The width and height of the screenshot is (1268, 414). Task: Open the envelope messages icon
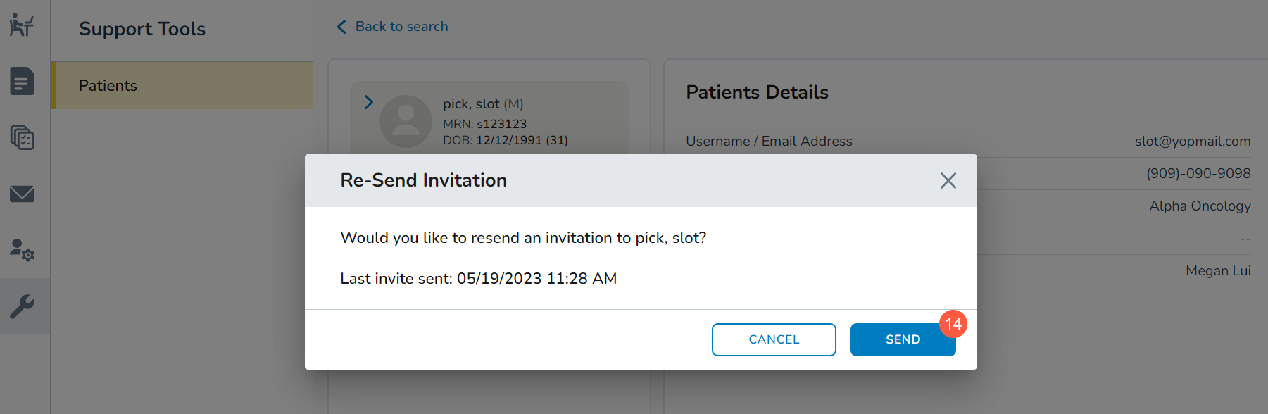[x=22, y=194]
